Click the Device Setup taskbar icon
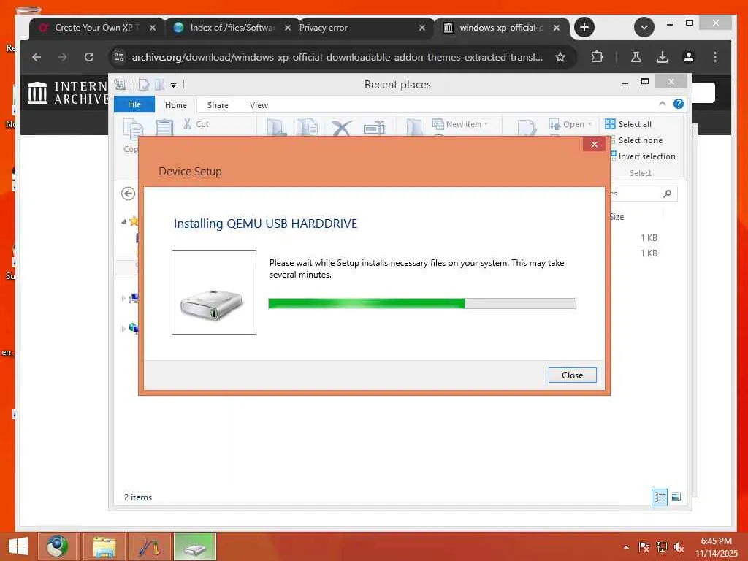 [194, 546]
